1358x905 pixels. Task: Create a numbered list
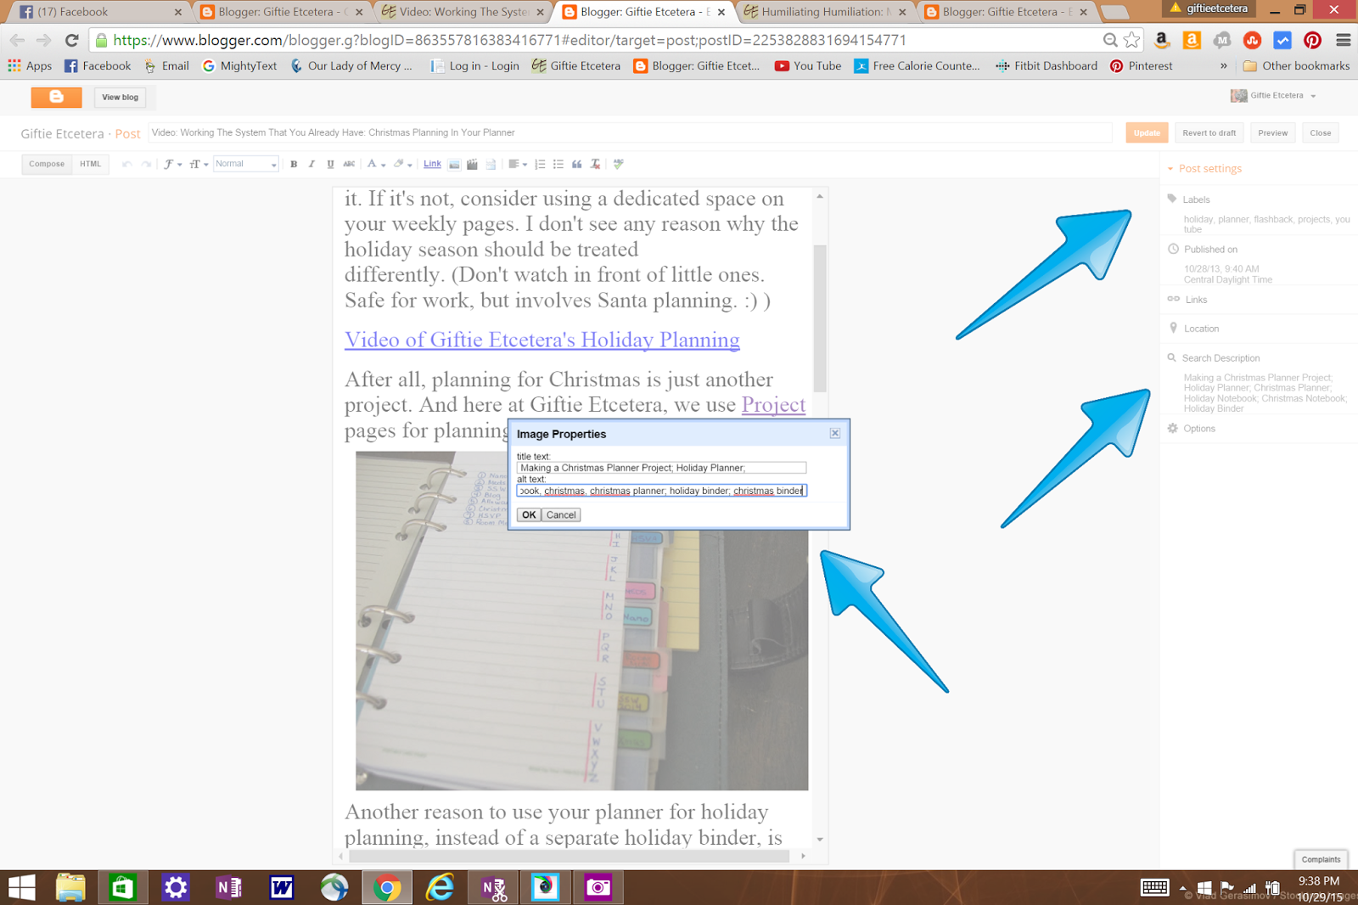click(x=540, y=164)
